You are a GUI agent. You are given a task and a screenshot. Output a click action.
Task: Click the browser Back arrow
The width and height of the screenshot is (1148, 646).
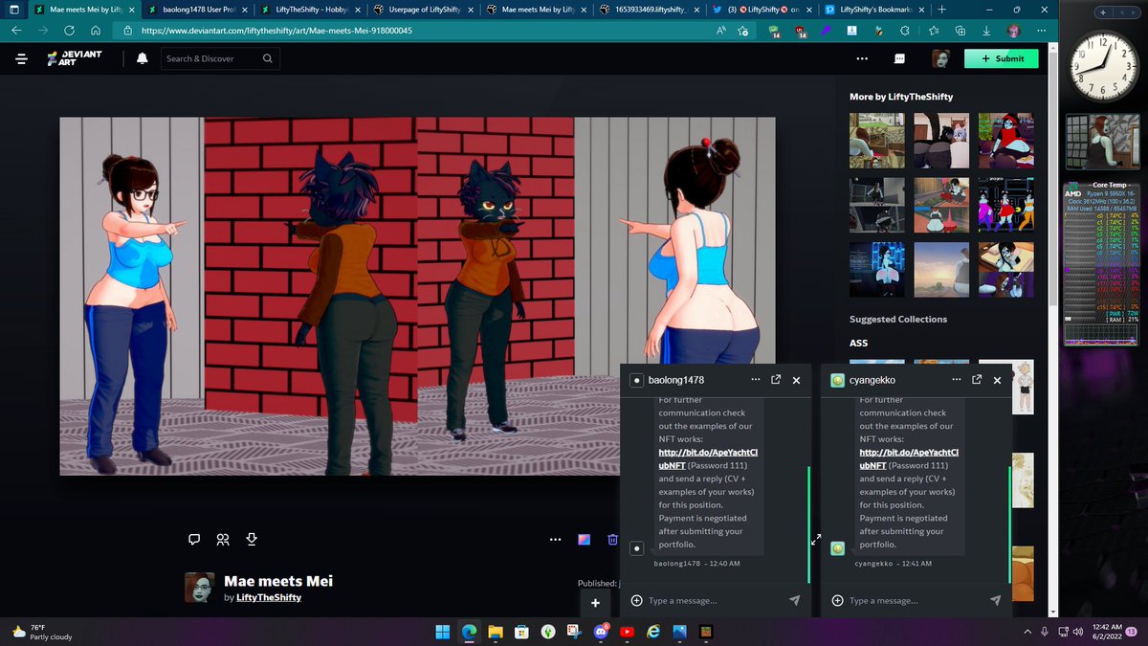(16, 30)
